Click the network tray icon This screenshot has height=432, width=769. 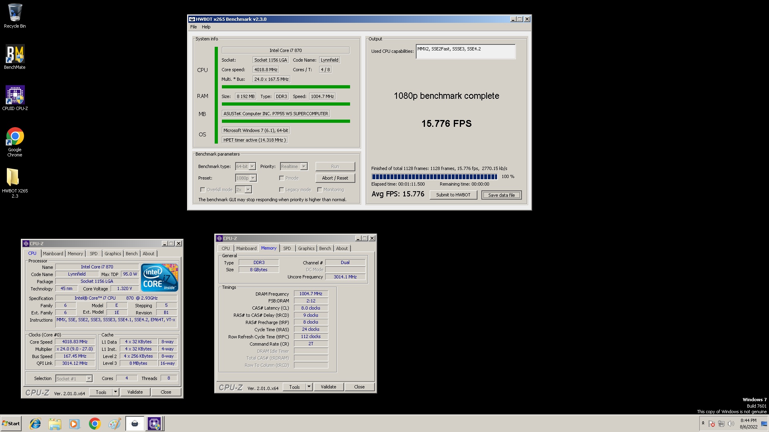tap(721, 424)
